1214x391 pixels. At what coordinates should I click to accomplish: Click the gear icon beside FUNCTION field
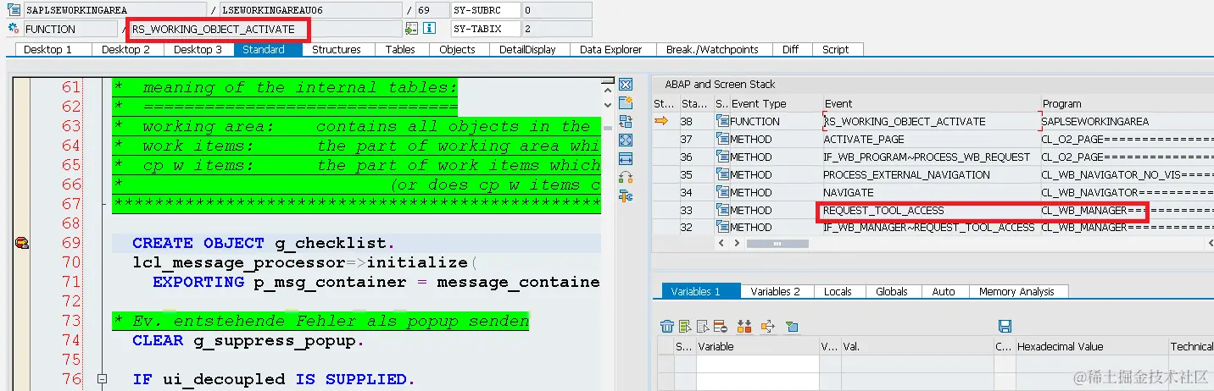coord(14,29)
